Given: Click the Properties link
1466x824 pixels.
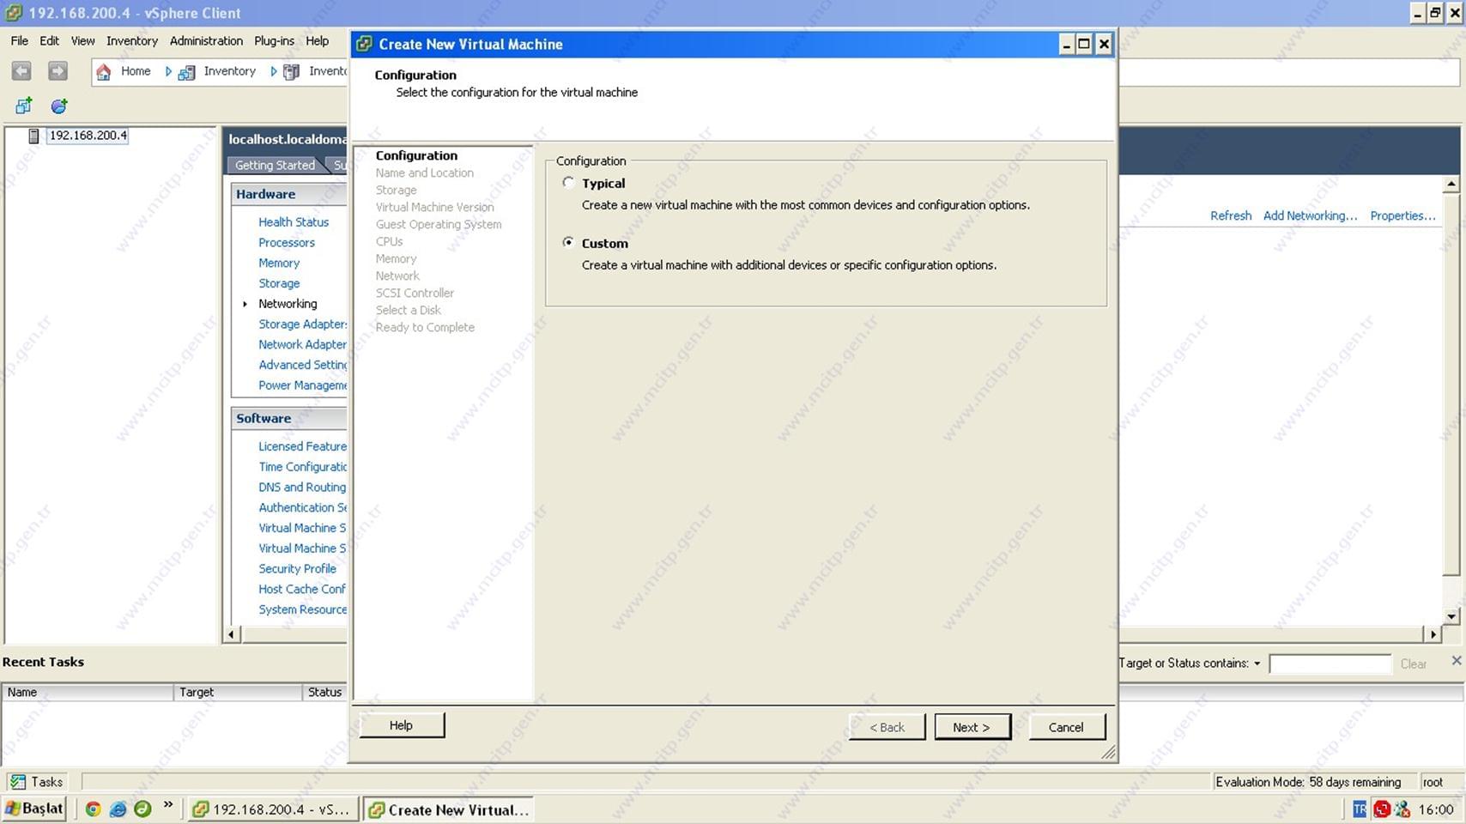Looking at the screenshot, I should pos(1402,215).
